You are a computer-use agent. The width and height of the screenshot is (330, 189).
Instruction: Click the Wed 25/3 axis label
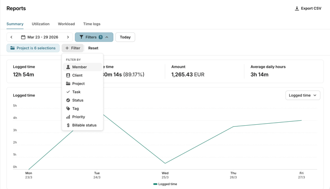[x=165, y=175]
